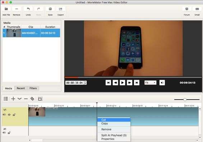
Task: Toggle V1 track visibility eye
Action: 9,115
